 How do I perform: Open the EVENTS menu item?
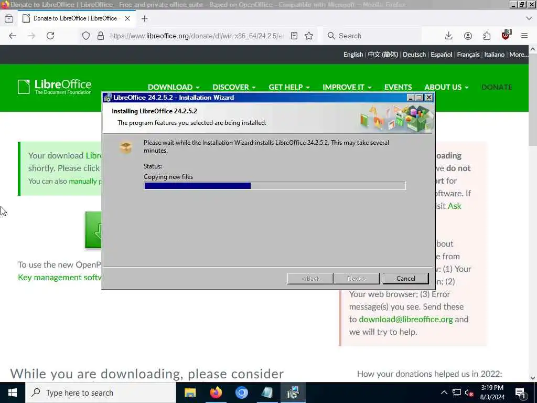click(x=398, y=87)
